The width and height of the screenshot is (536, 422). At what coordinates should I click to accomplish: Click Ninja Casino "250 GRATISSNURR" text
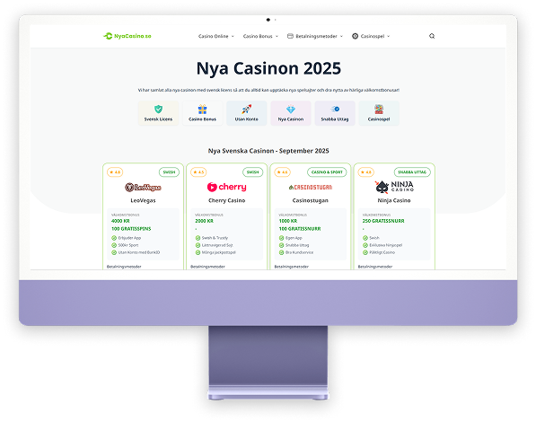pyautogui.click(x=383, y=221)
